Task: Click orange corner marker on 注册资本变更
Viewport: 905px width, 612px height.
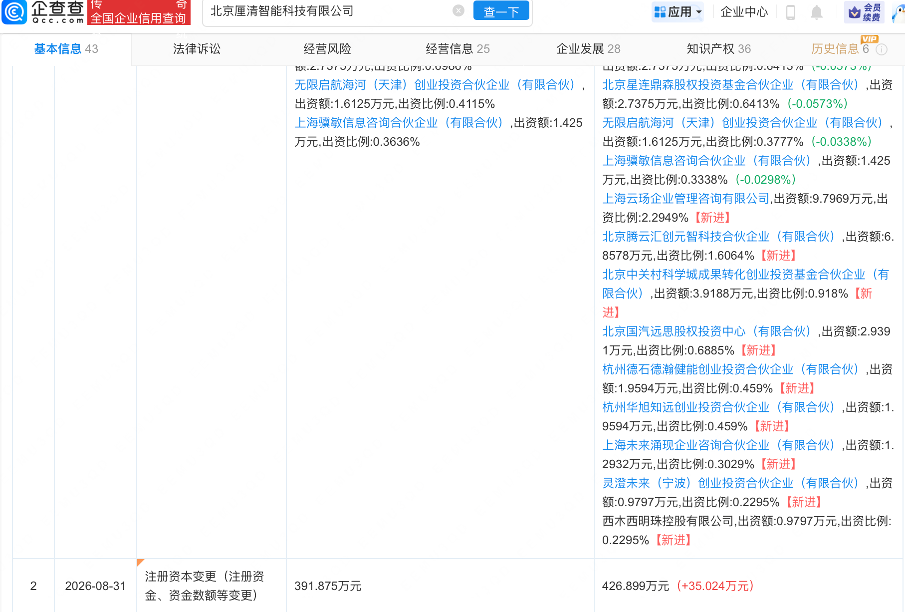Action: (x=140, y=562)
